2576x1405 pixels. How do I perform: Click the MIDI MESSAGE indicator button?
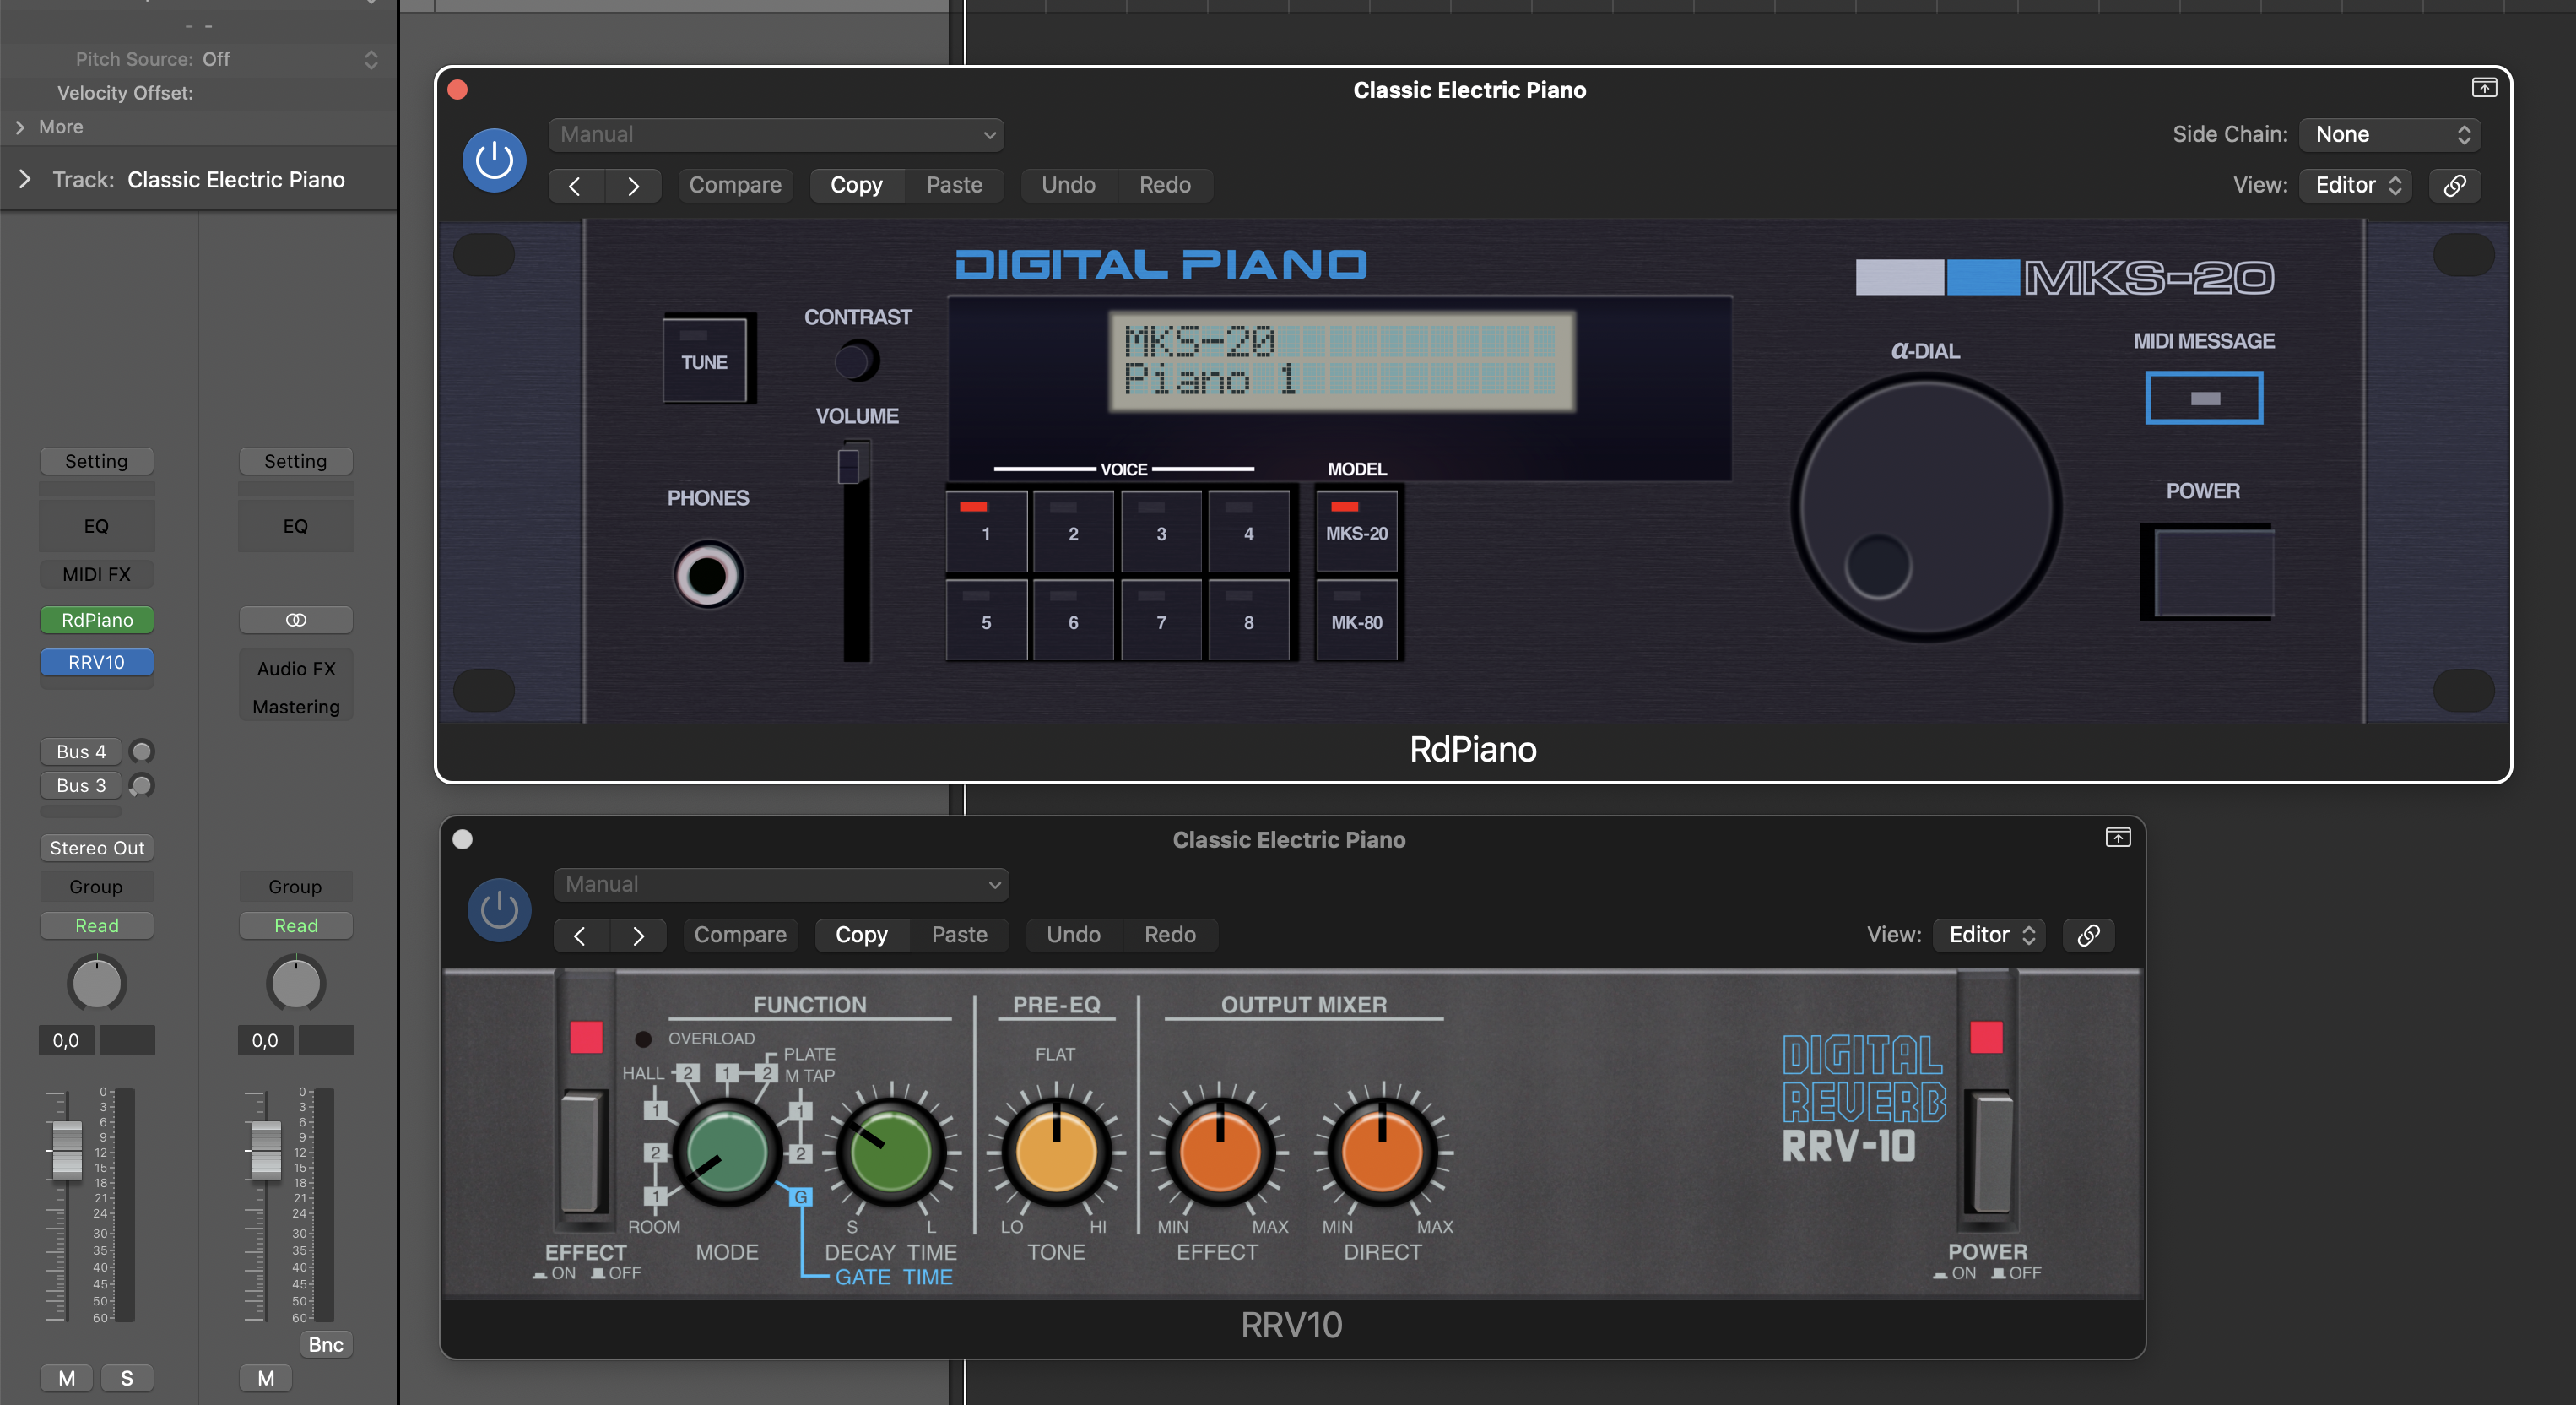pyautogui.click(x=2204, y=399)
